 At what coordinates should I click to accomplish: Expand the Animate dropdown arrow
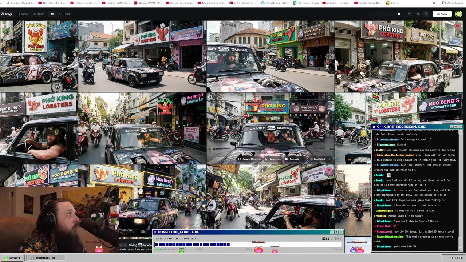tap(304, 159)
